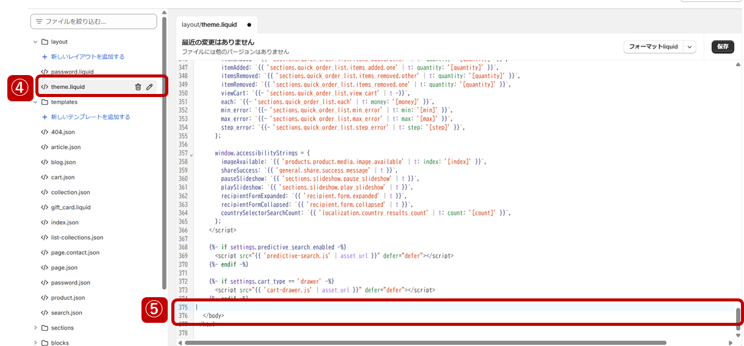Click the sidebar vertical scrollbar

point(163,153)
